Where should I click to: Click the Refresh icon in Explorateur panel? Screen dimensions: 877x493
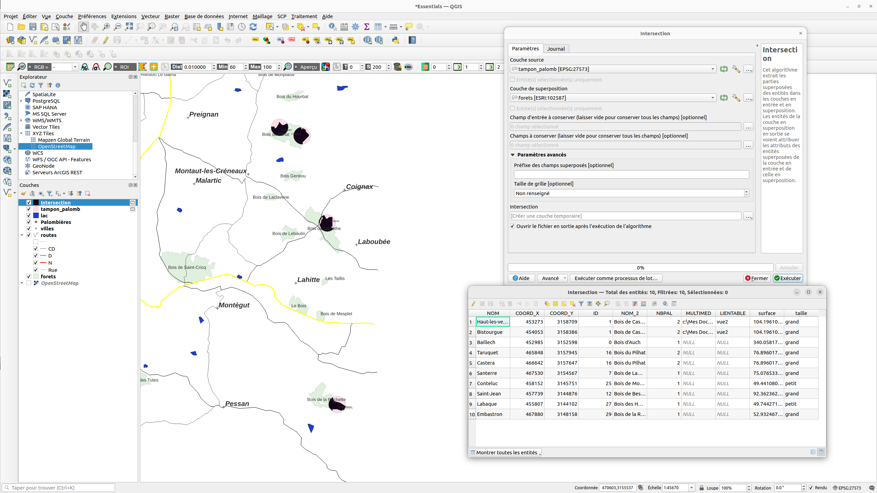[32, 85]
